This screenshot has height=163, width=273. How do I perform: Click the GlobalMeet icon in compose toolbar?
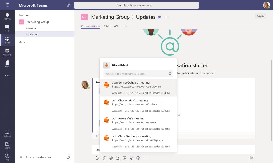pos(138,158)
